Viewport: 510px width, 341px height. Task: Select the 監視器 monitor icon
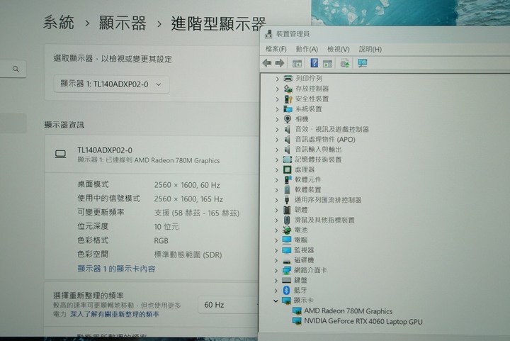[x=287, y=250]
